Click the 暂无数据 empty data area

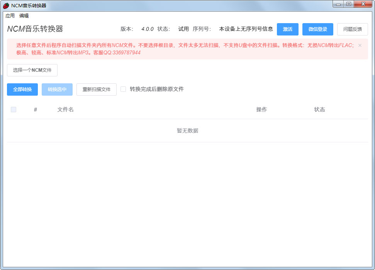coord(187,130)
